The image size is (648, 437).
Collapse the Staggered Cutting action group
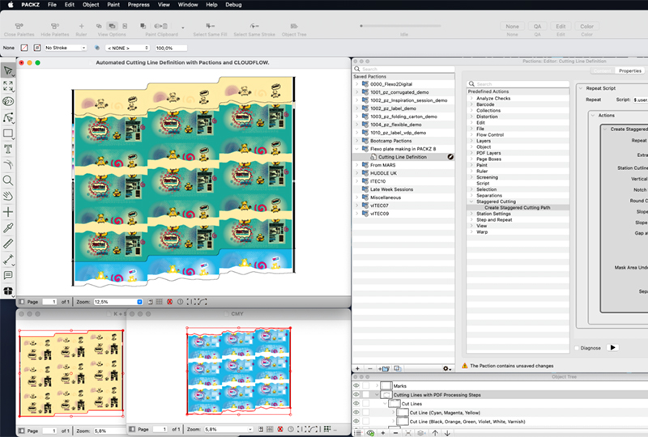(471, 202)
